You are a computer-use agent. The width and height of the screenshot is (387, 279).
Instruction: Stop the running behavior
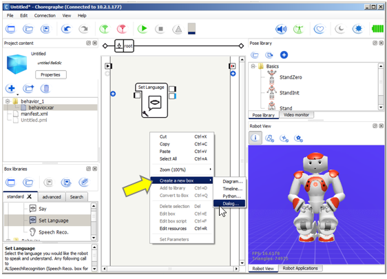click(160, 29)
